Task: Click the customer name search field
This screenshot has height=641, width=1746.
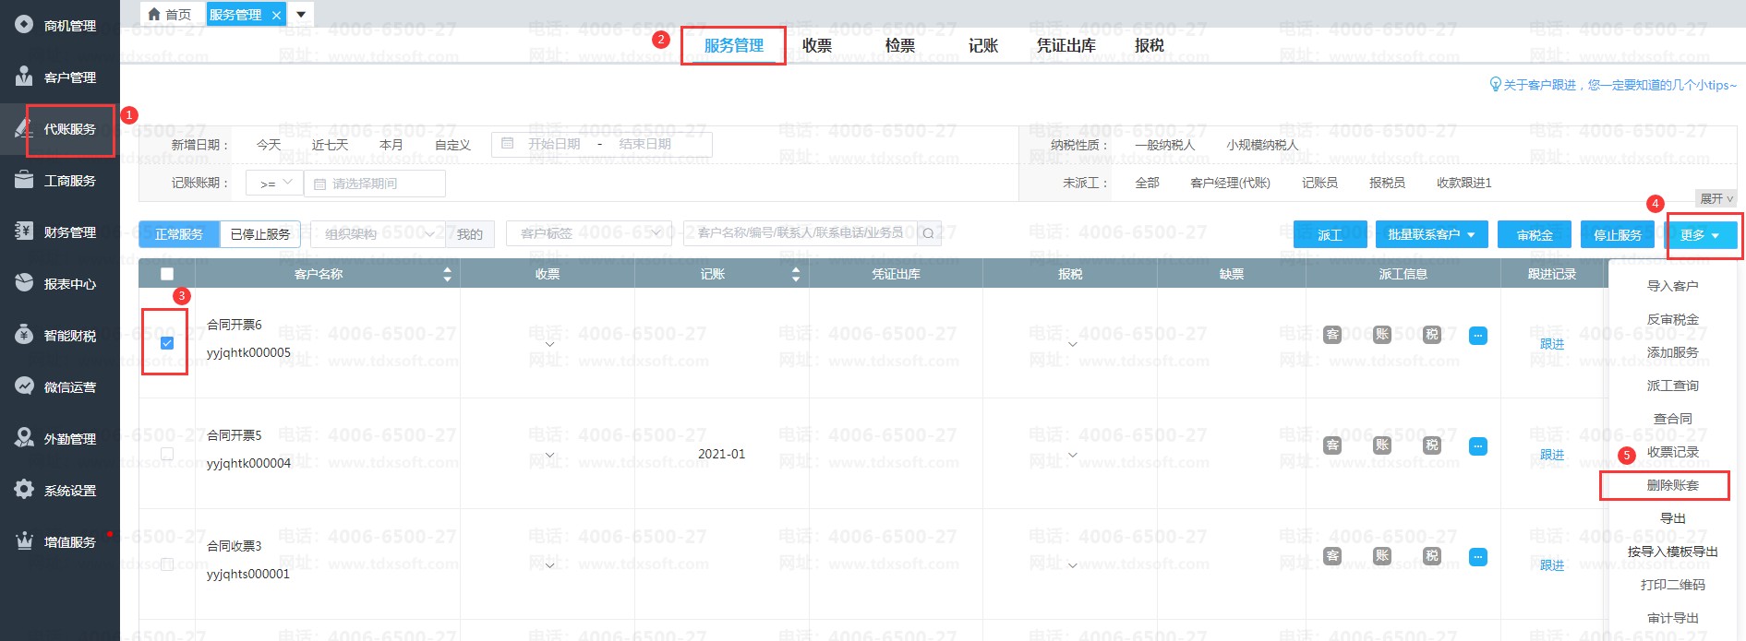Action: click(800, 233)
